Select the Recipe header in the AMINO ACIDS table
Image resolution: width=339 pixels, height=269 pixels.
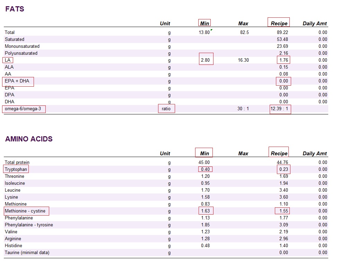[279, 153]
